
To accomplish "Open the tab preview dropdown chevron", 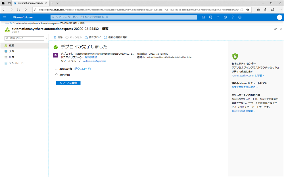I will pyautogui.click(x=58, y=3).
